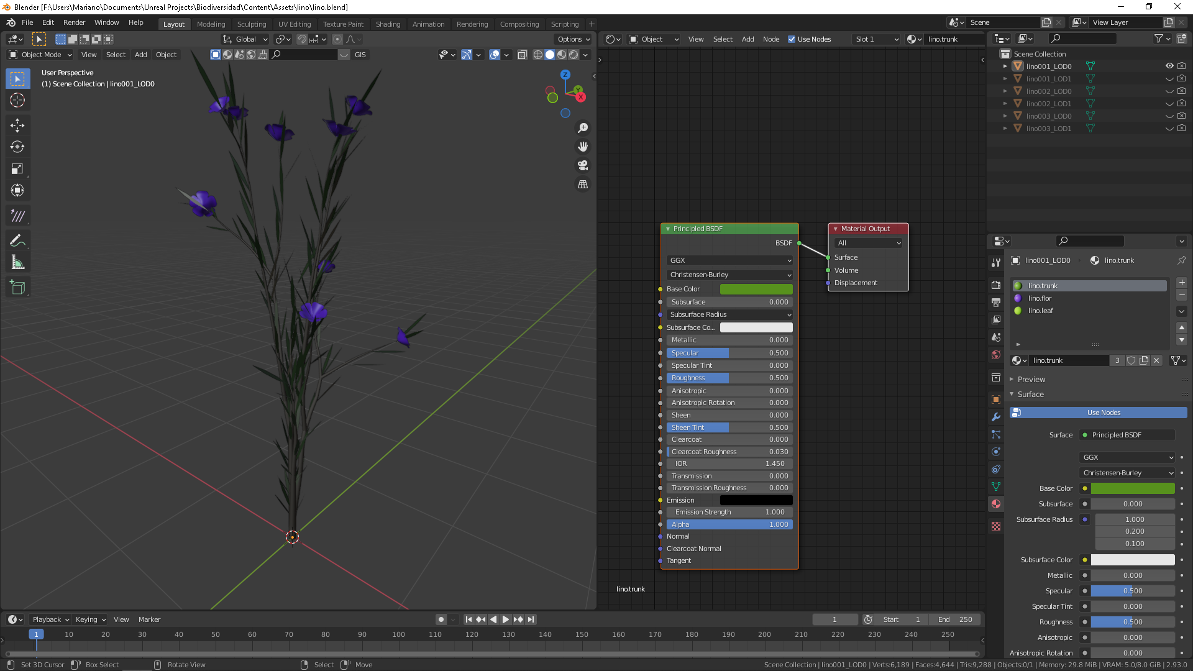Uncheck the Use Nodes checkbox

pos(792,39)
